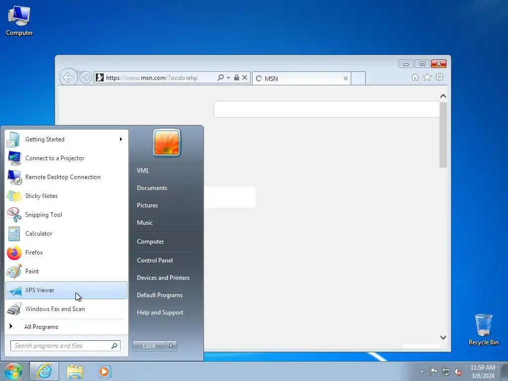The width and height of the screenshot is (508, 381).
Task: Stop loading page with the X button
Action: coord(245,77)
